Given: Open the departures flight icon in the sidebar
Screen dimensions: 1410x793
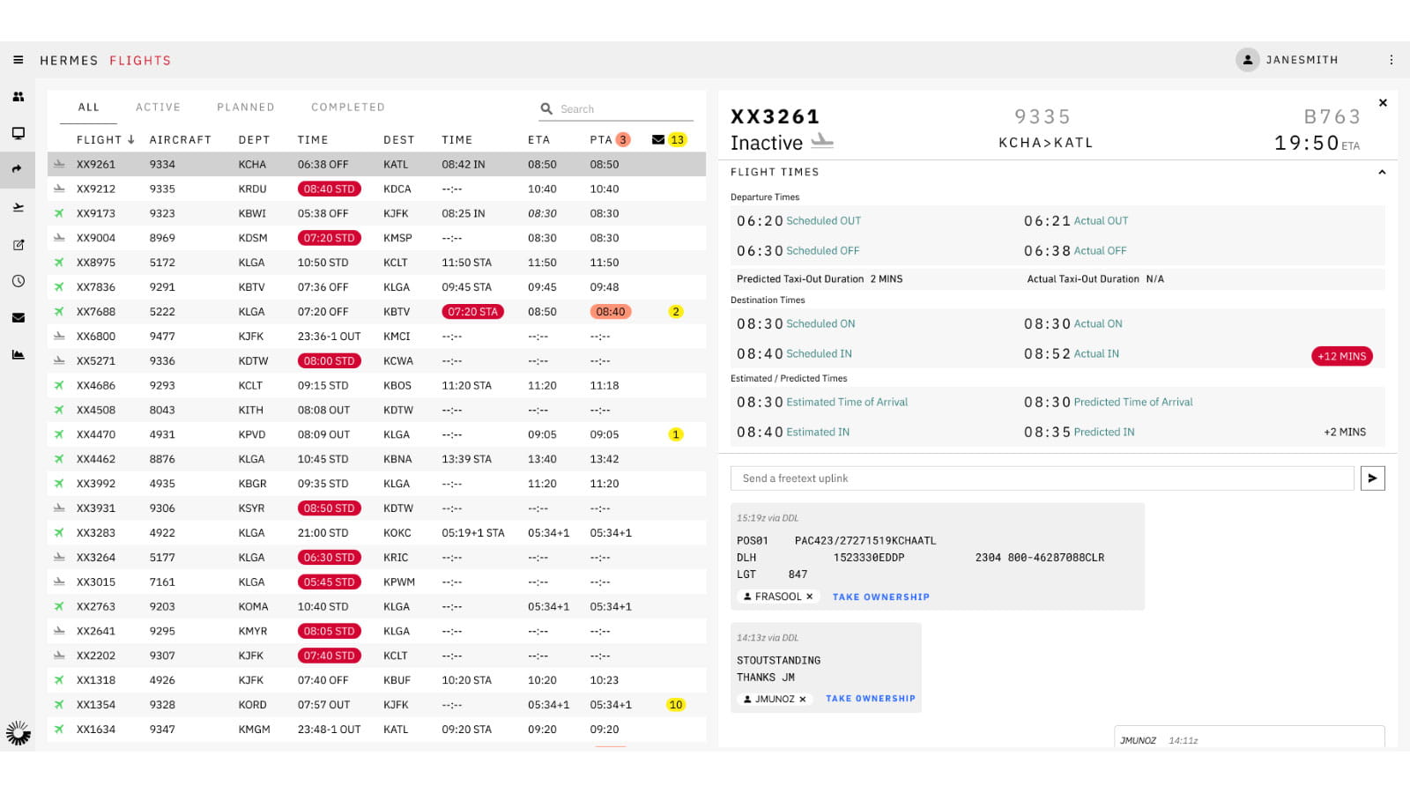Looking at the screenshot, I should (x=18, y=207).
